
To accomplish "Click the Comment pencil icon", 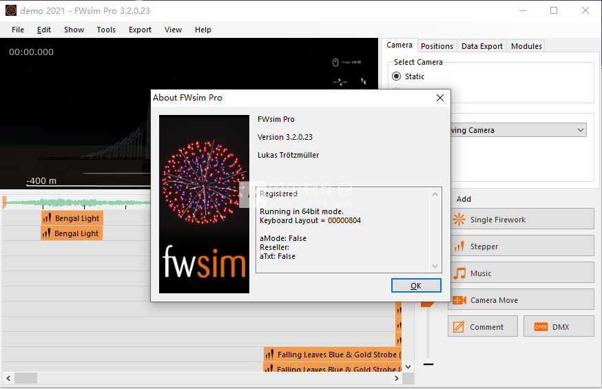I will 459,327.
